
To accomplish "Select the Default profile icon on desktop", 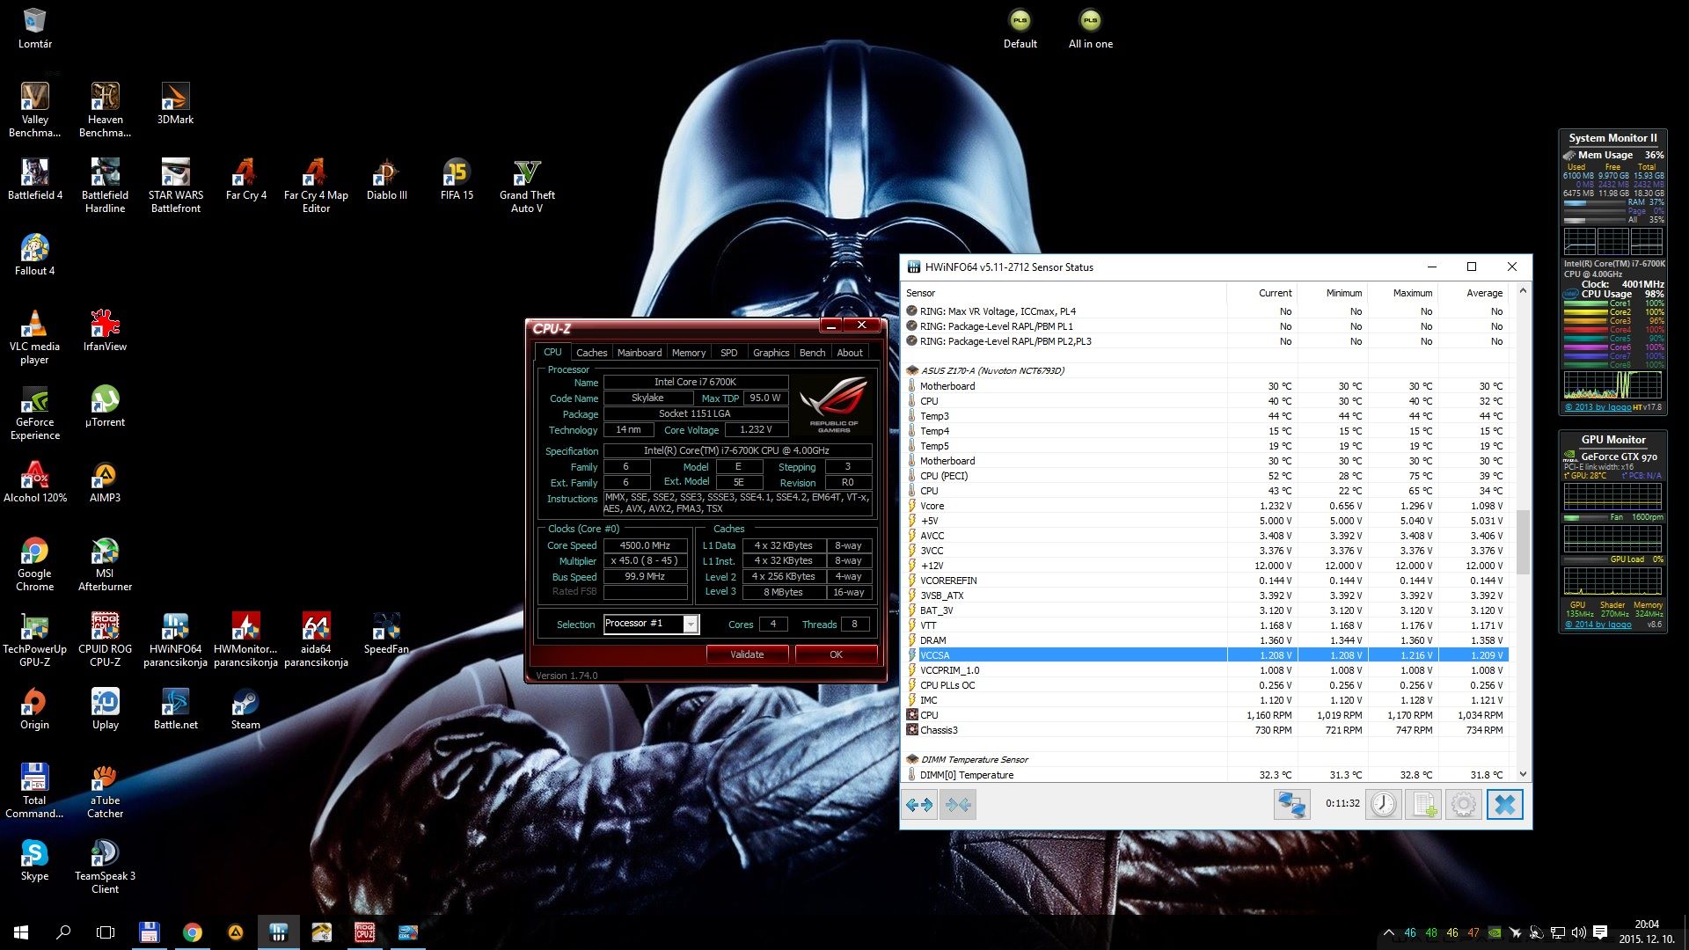I will (x=1020, y=28).
